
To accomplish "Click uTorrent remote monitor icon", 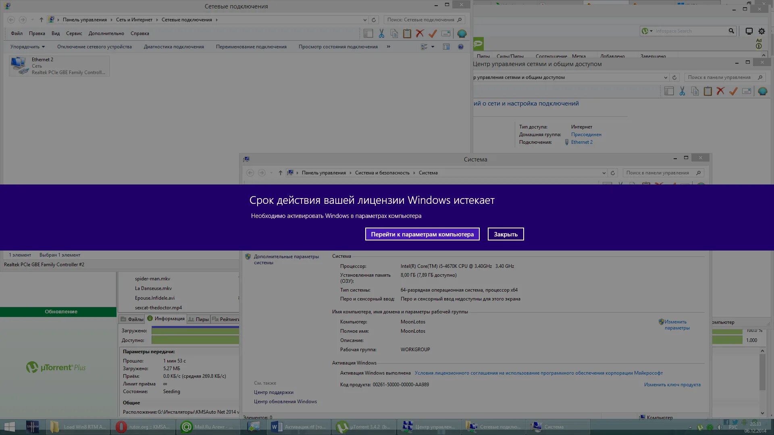I will point(749,31).
